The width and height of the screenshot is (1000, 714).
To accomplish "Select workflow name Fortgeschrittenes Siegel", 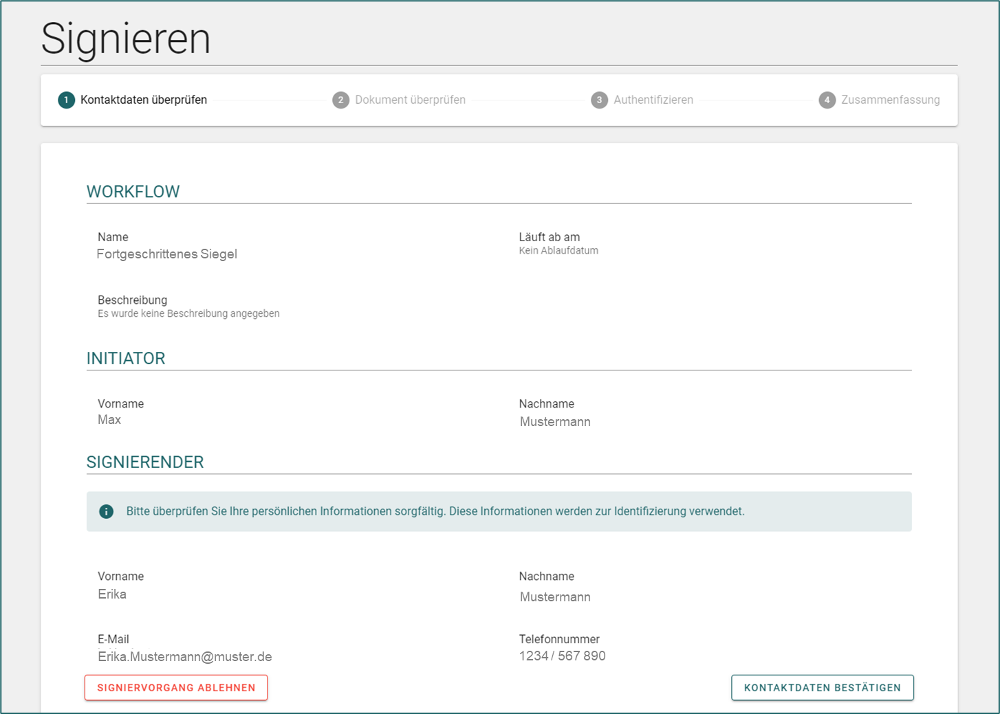I will [167, 254].
